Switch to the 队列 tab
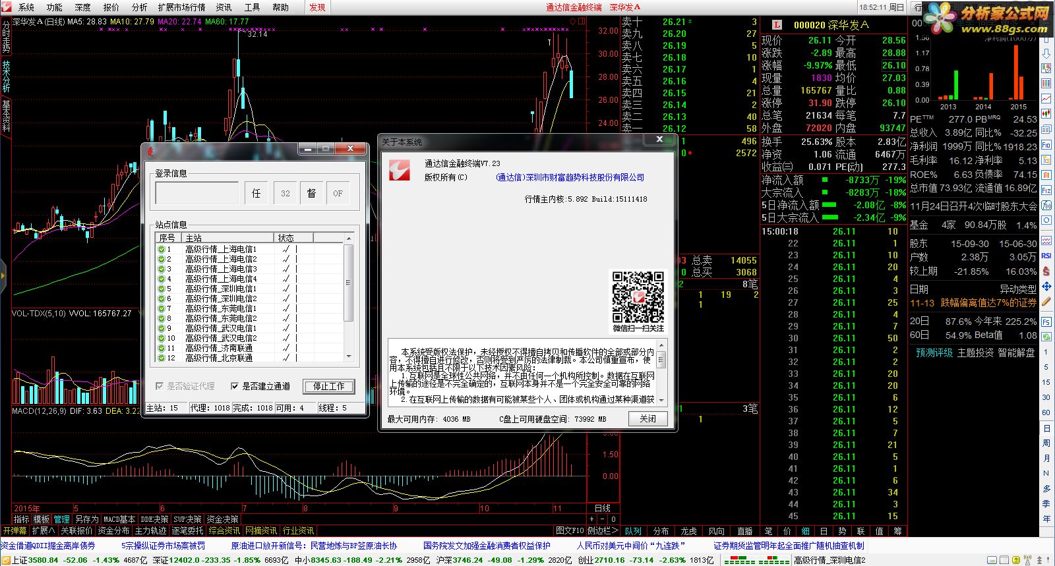Image resolution: width=1055 pixels, height=566 pixels. (x=633, y=530)
